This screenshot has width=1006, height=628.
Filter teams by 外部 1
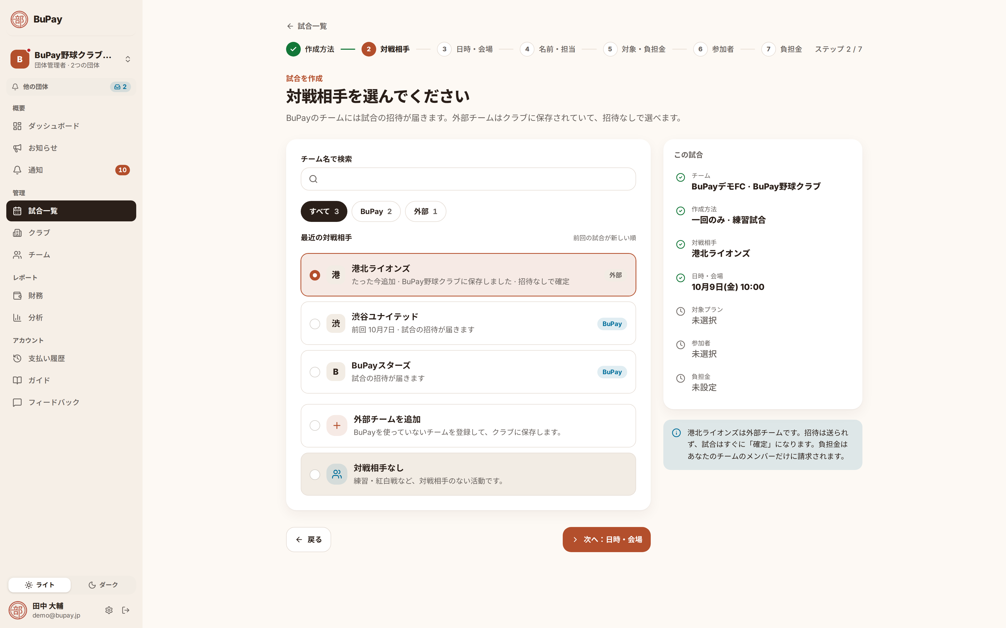(x=425, y=211)
